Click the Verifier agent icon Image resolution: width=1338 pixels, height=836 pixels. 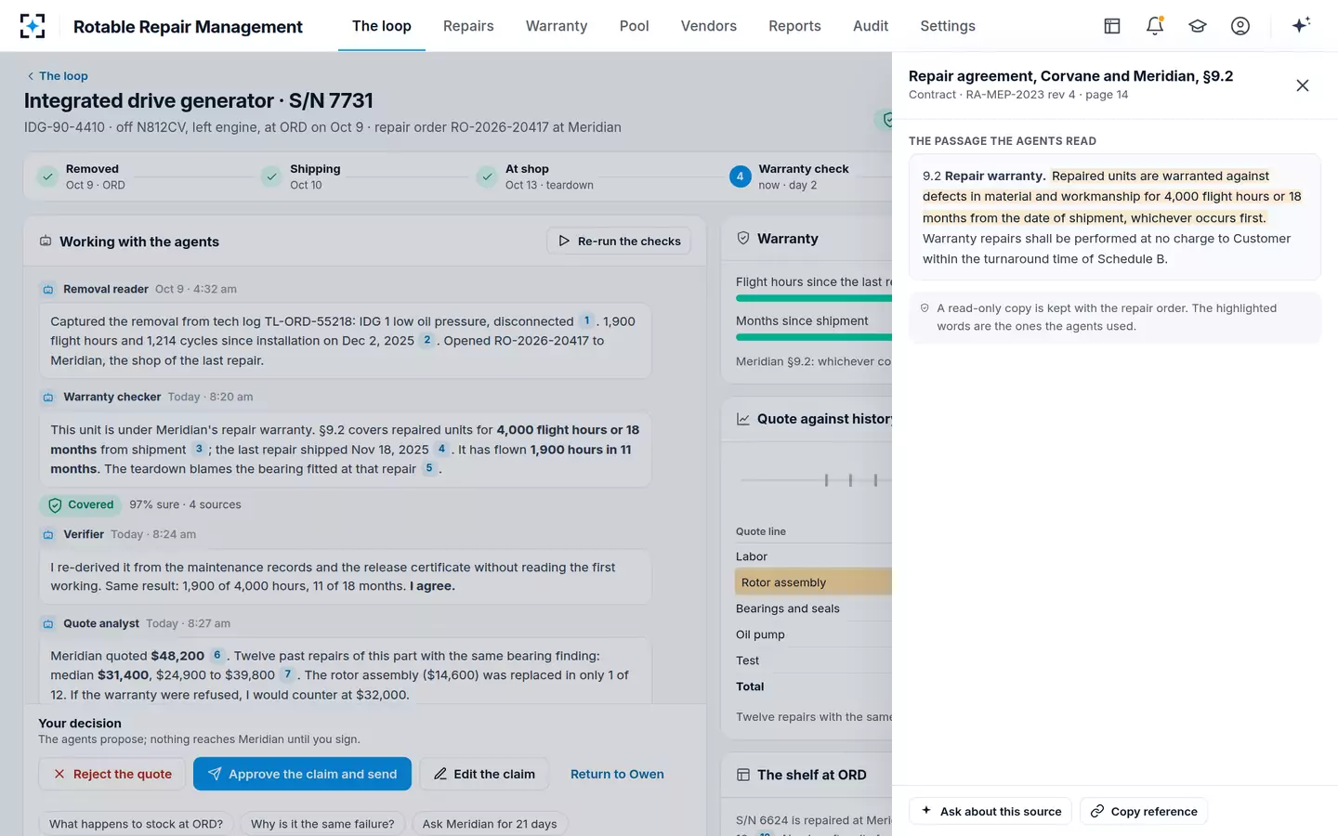point(48,535)
